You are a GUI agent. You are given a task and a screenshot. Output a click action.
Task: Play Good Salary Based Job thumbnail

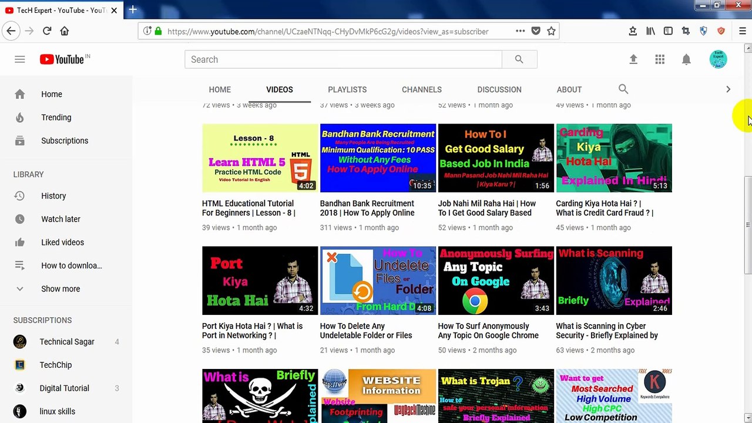point(496,158)
